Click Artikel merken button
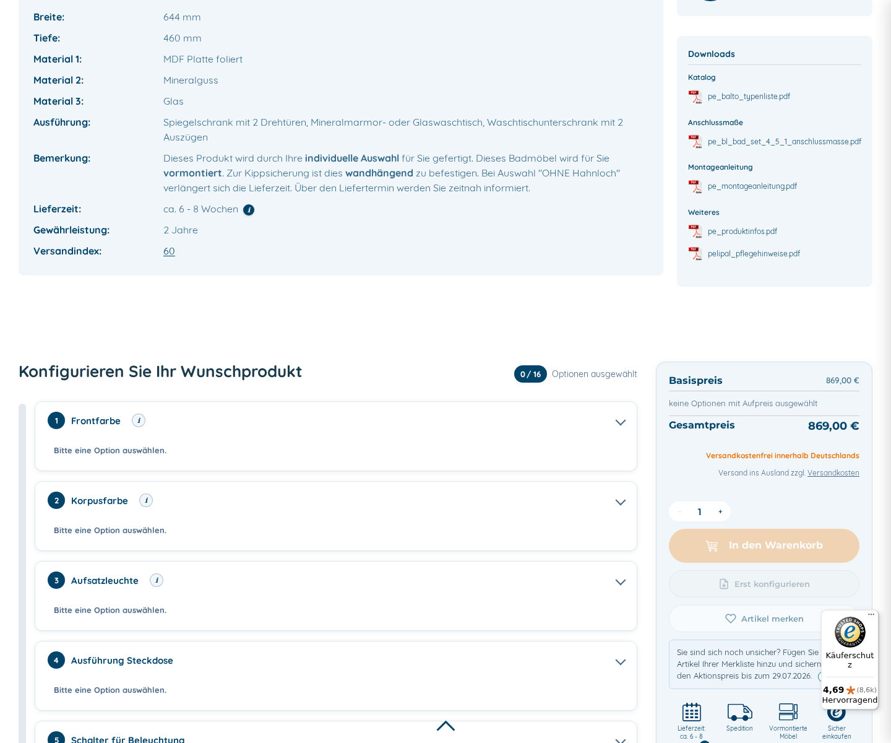 click(764, 619)
